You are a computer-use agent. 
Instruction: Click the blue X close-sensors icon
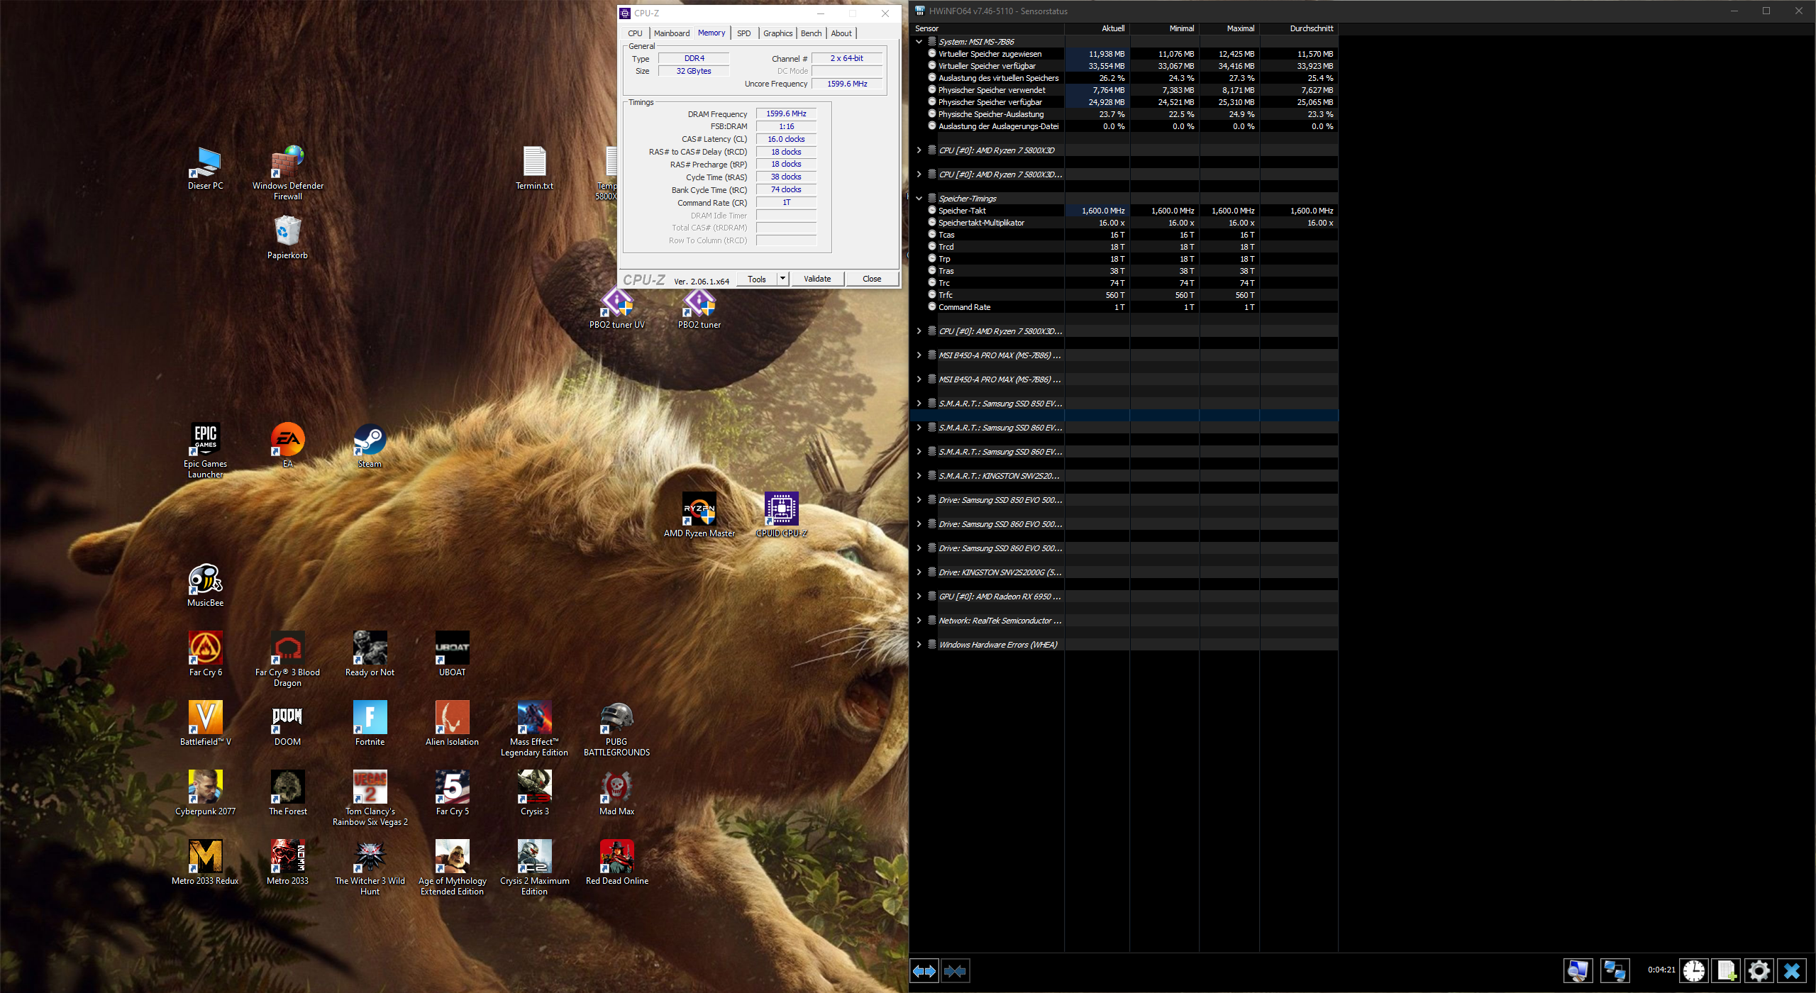[x=1791, y=970]
